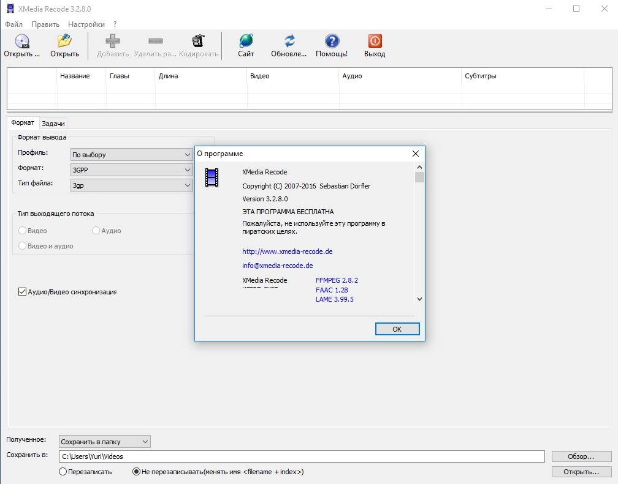The height and width of the screenshot is (484, 618).
Task: Open the Профиль dropdown
Action: pyautogui.click(x=131, y=155)
